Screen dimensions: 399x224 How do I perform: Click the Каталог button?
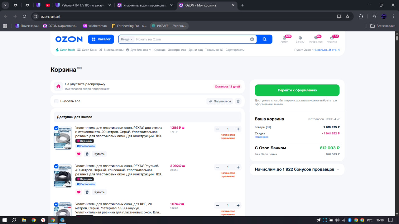click(101, 39)
